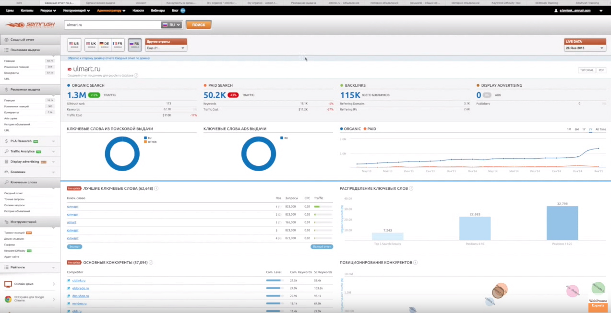The image size is (611, 313).
Task: Open the Другие страны dropdown
Action: pyautogui.click(x=166, y=48)
